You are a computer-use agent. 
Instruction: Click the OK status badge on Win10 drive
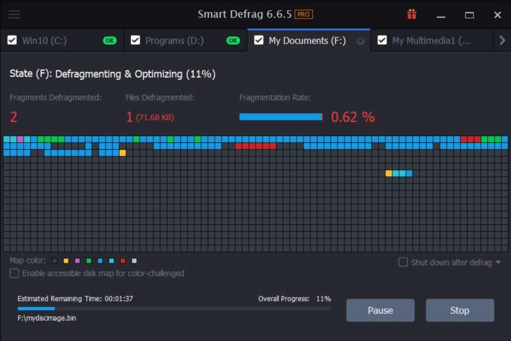(x=110, y=40)
